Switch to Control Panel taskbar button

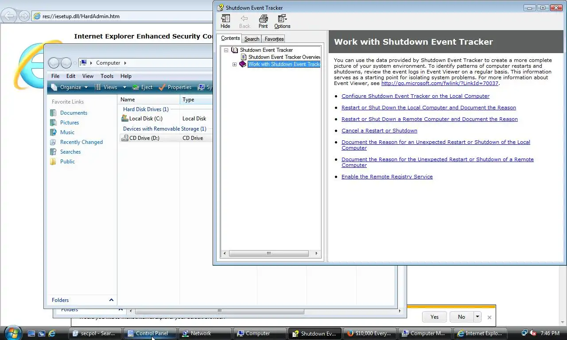(150, 333)
